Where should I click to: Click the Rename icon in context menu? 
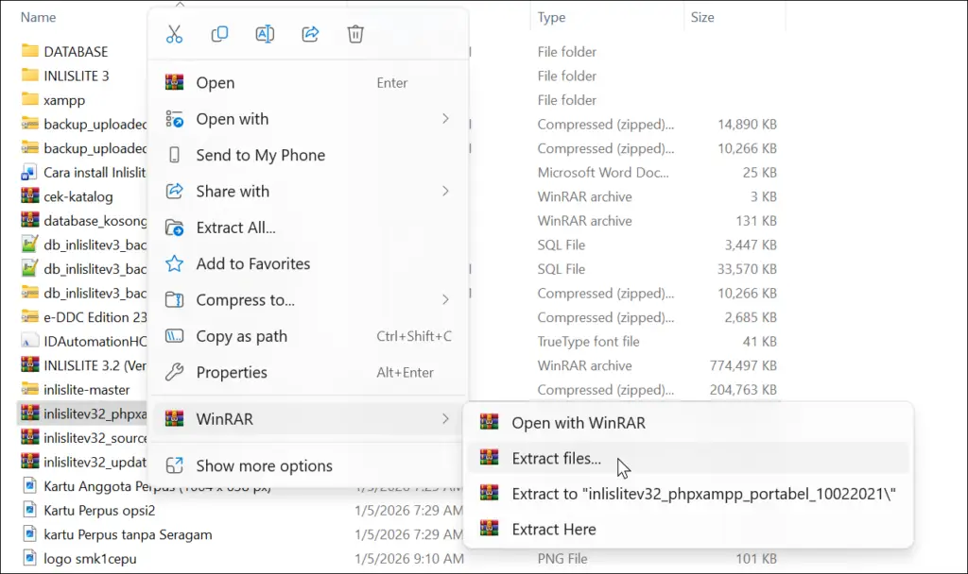pos(265,34)
